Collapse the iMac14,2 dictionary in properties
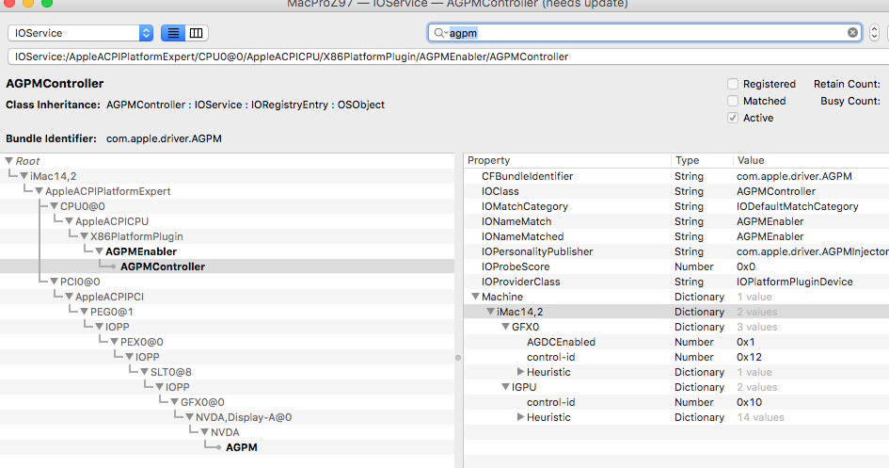This screenshot has width=889, height=468. 490,312
